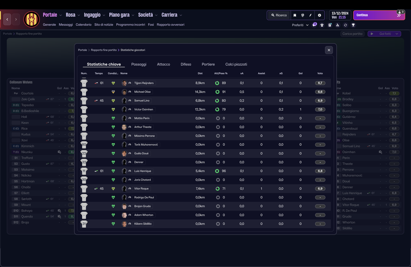Sort the table by the Dist column header
411x267 pixels.
[x=200, y=73]
